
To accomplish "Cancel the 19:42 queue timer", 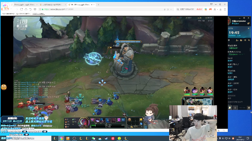I will point(249,28).
